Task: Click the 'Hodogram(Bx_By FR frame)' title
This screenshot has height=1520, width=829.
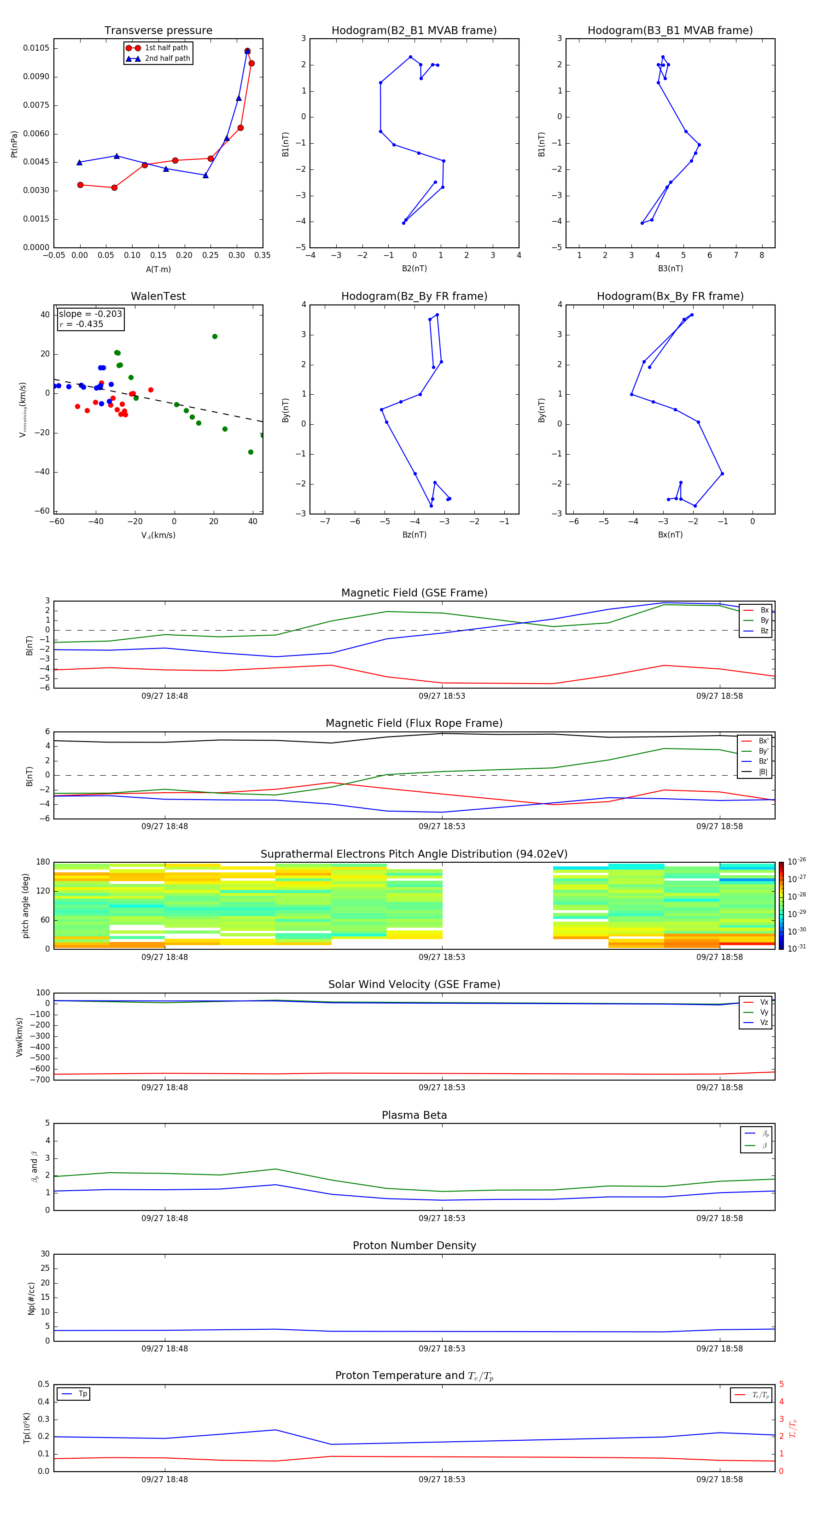Action: coord(670,296)
